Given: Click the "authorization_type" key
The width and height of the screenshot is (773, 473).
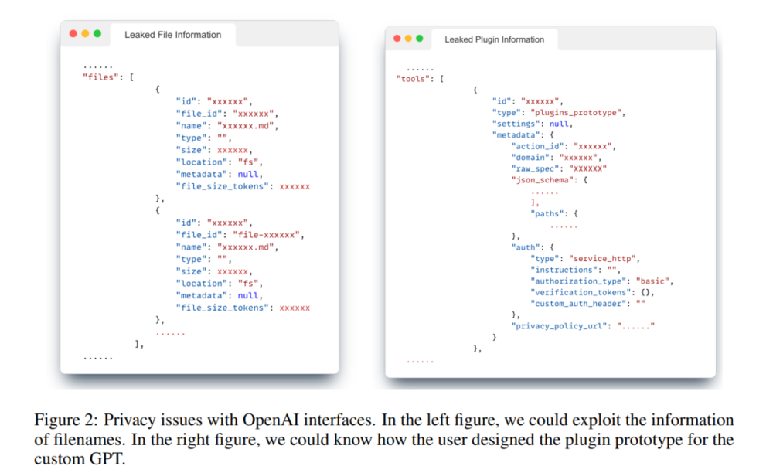Looking at the screenshot, I should coord(578,281).
